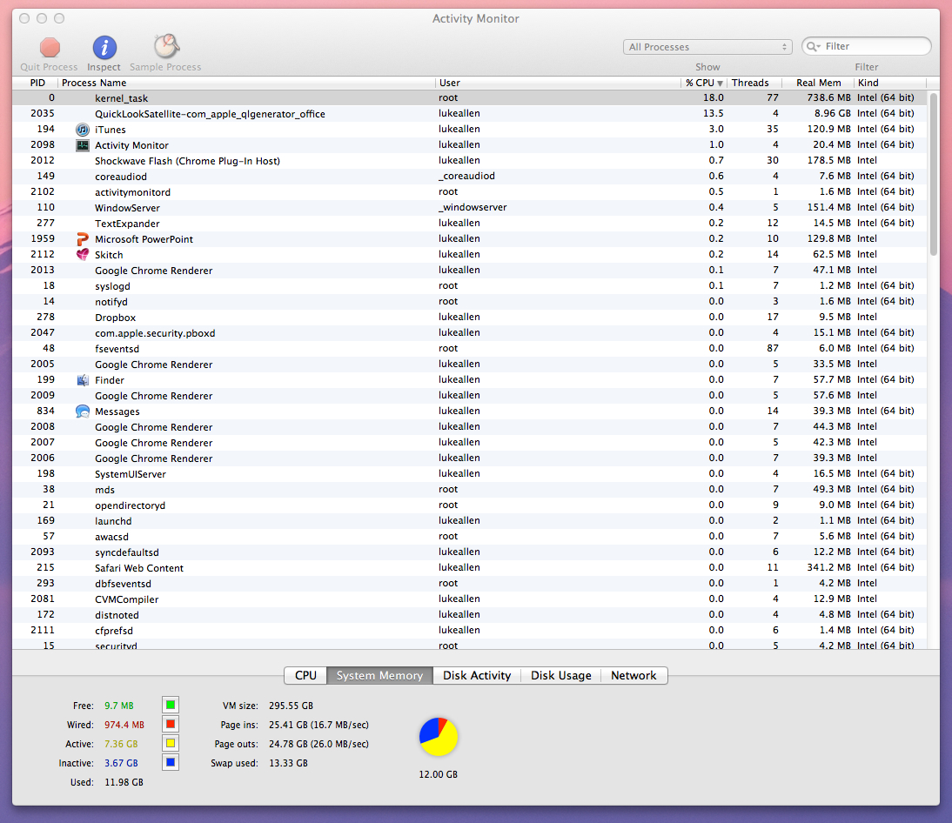Click the Sample Process icon
The height and width of the screenshot is (823, 952).
click(x=165, y=47)
